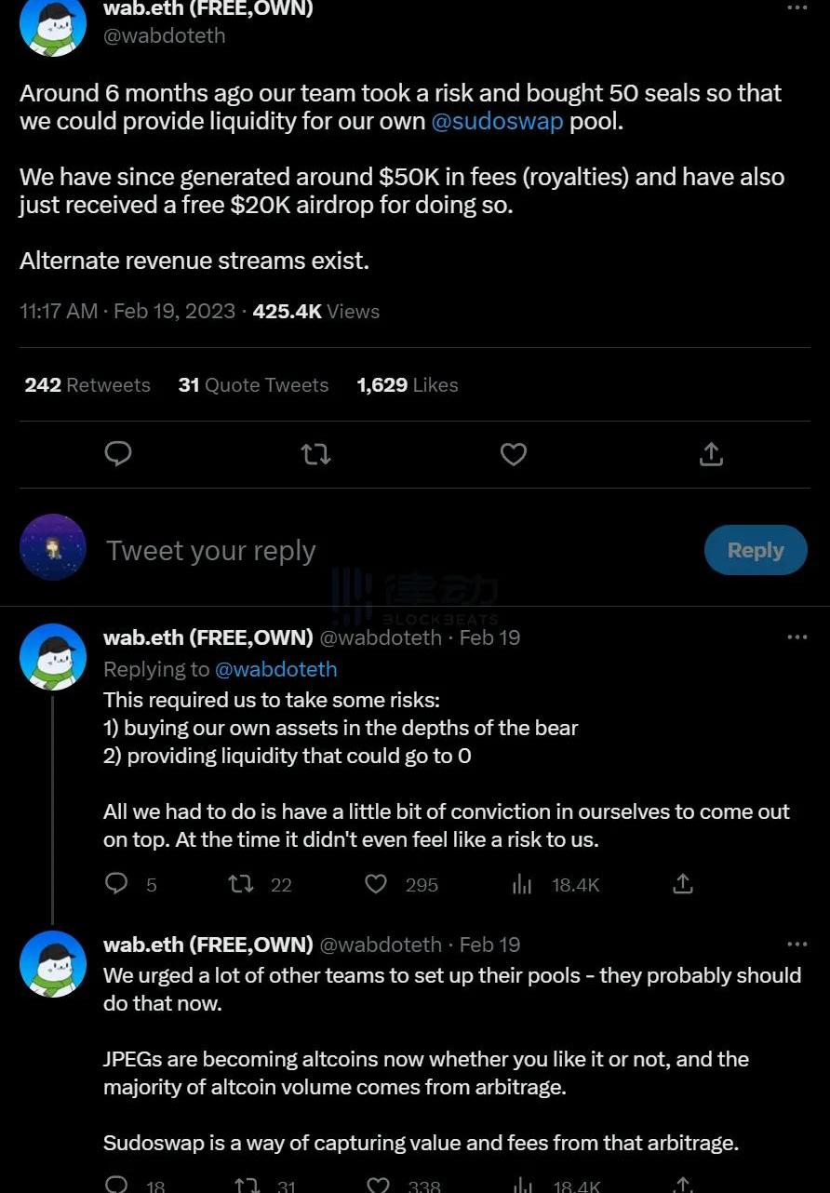The height and width of the screenshot is (1193, 830).
Task: View the 1,629 Likes list
Action: [x=408, y=385]
